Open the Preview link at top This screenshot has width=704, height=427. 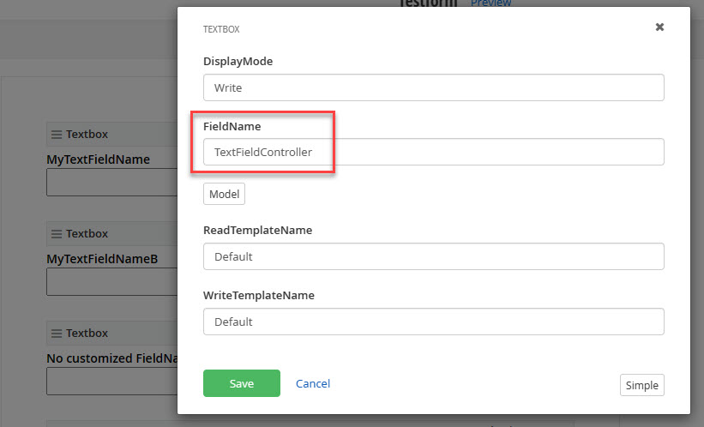(x=490, y=3)
